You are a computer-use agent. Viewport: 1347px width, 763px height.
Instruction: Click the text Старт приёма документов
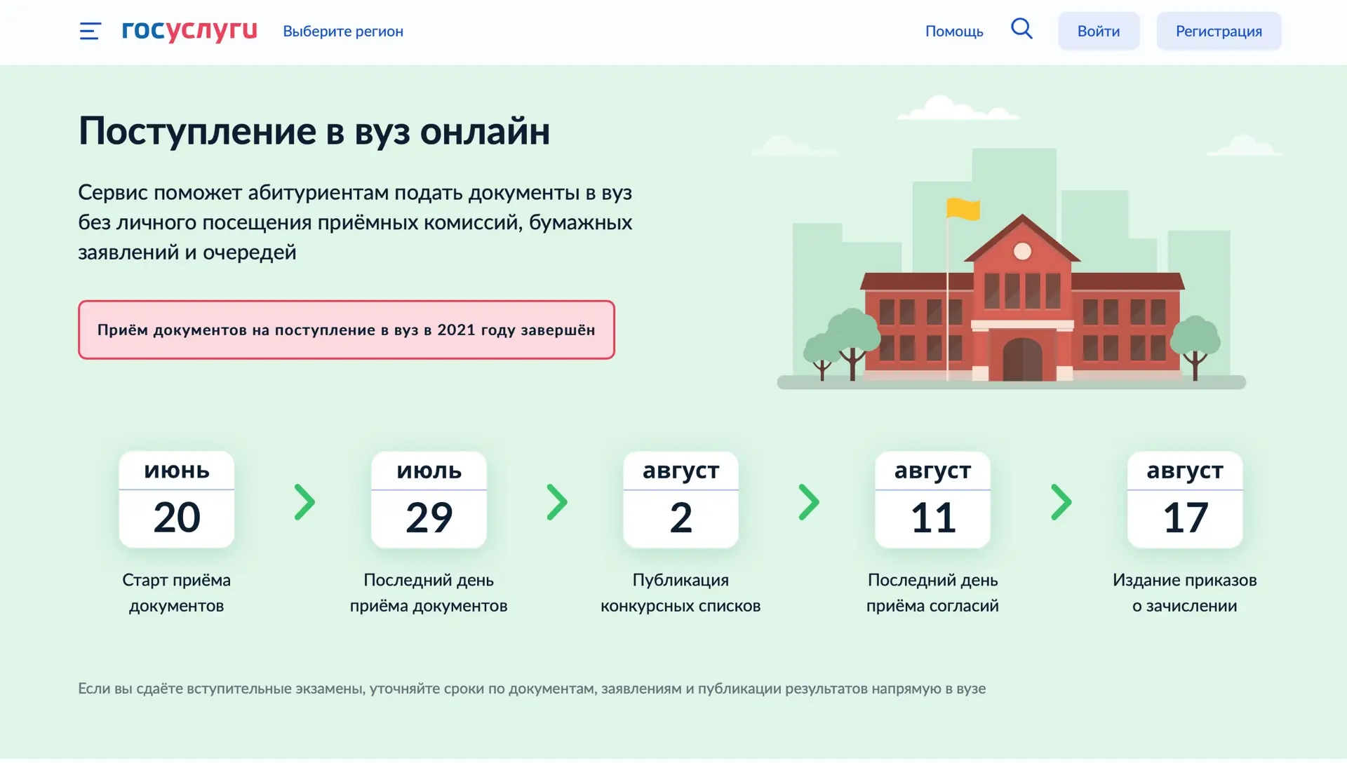click(x=177, y=593)
